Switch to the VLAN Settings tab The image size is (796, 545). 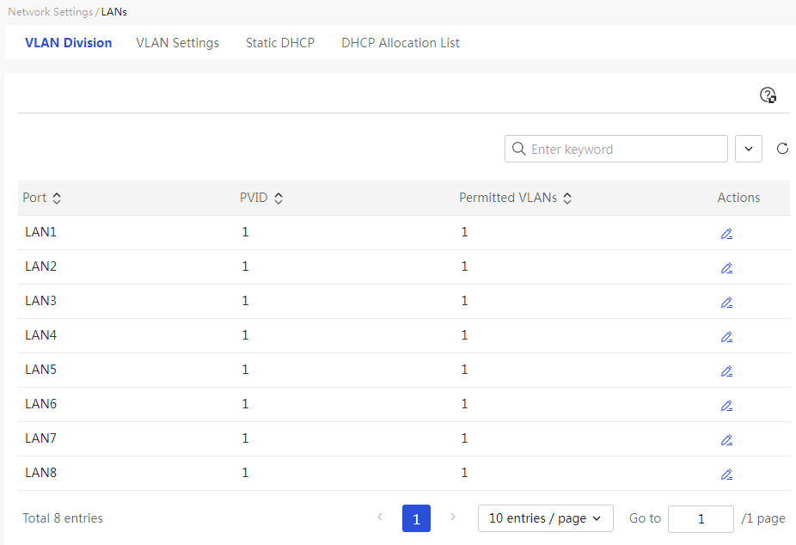[177, 43]
